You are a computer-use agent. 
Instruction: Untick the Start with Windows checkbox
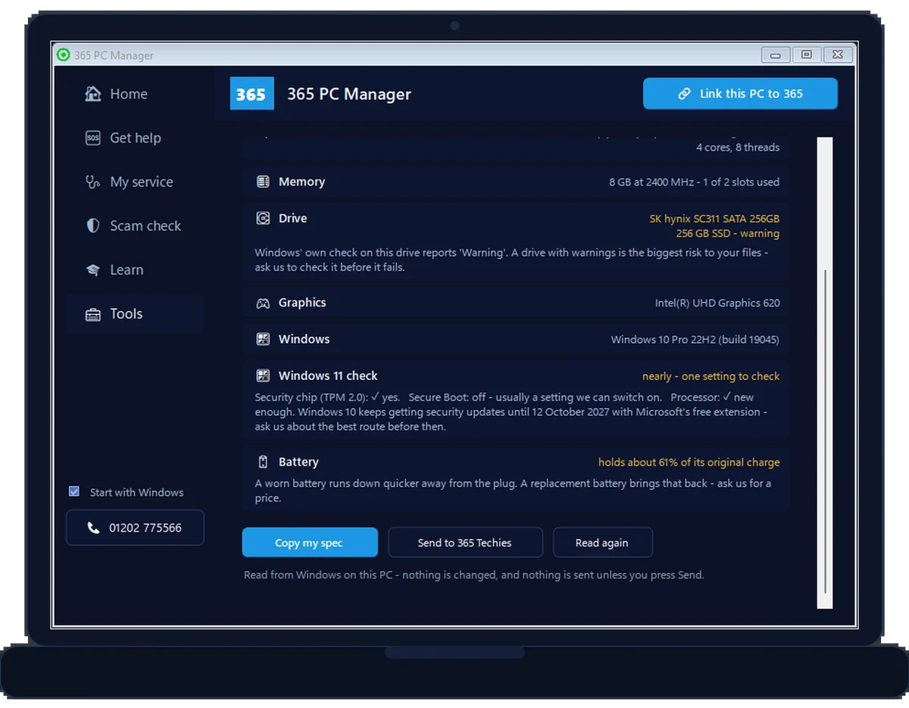[x=74, y=491]
